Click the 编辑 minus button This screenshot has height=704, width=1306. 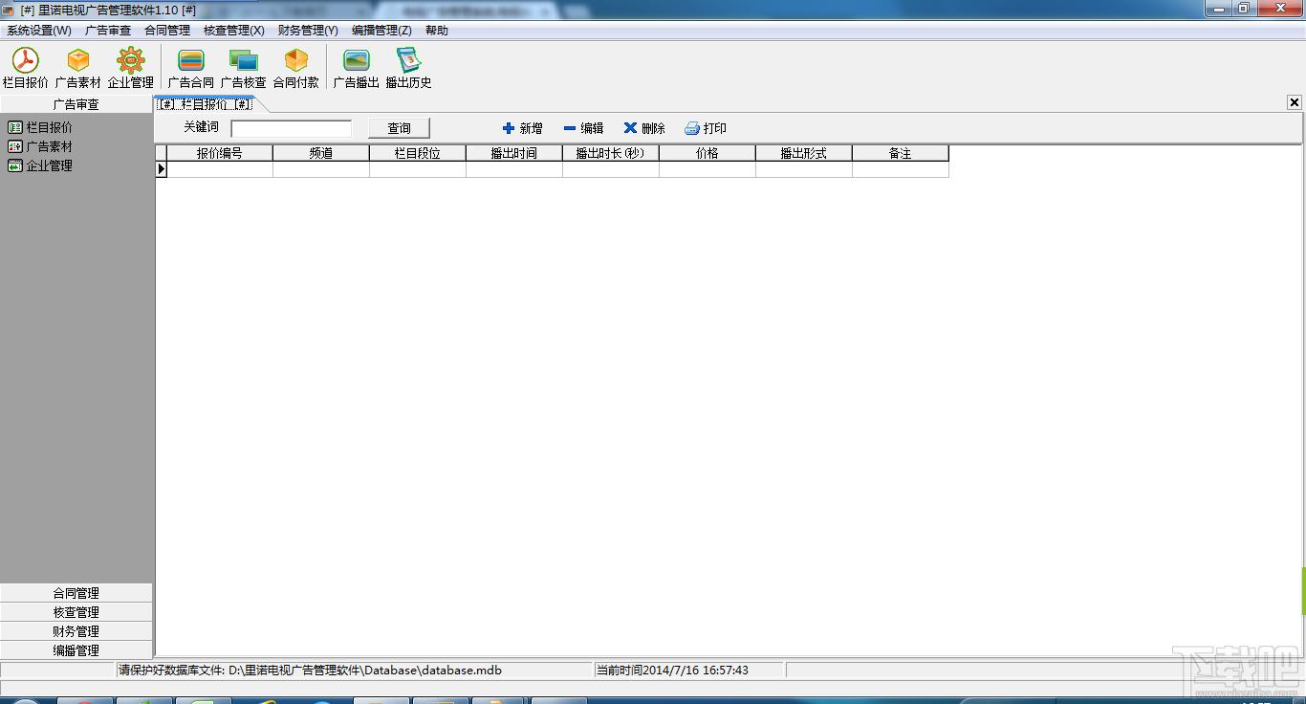click(584, 128)
